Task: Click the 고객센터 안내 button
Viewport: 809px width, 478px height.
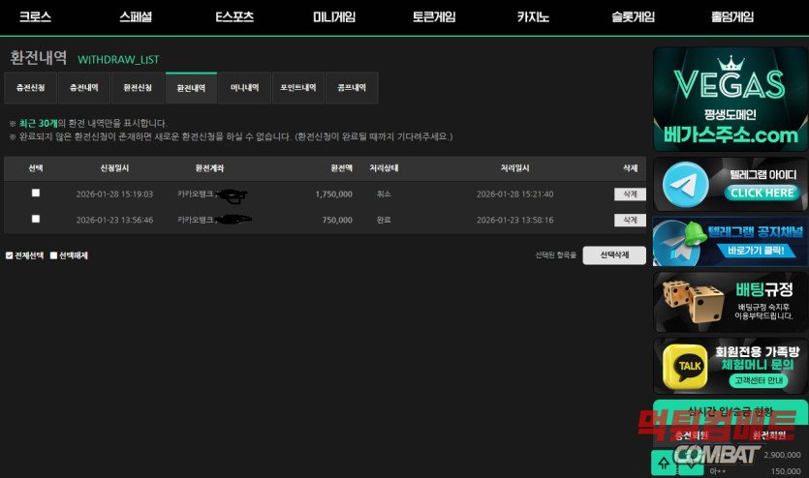Action: 759,380
